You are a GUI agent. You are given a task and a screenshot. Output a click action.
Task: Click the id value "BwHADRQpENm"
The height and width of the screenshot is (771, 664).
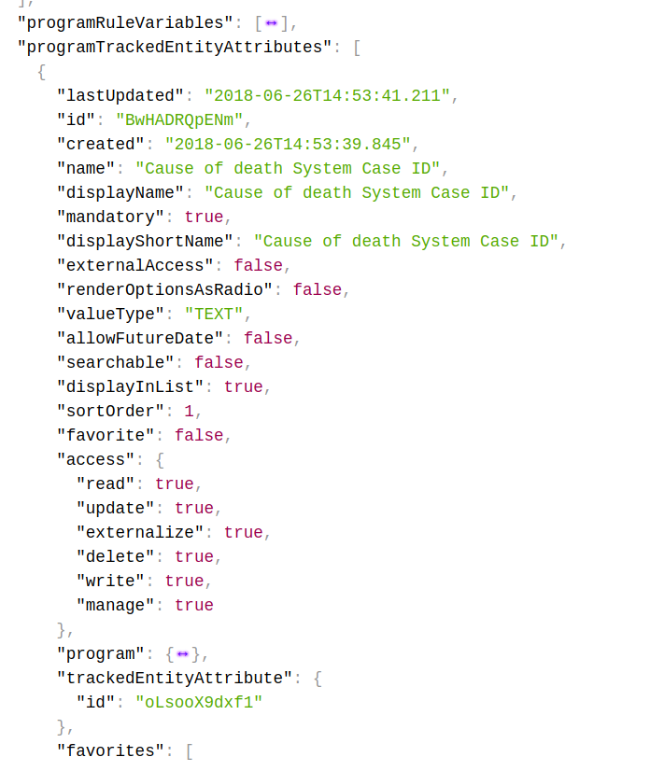click(x=179, y=120)
